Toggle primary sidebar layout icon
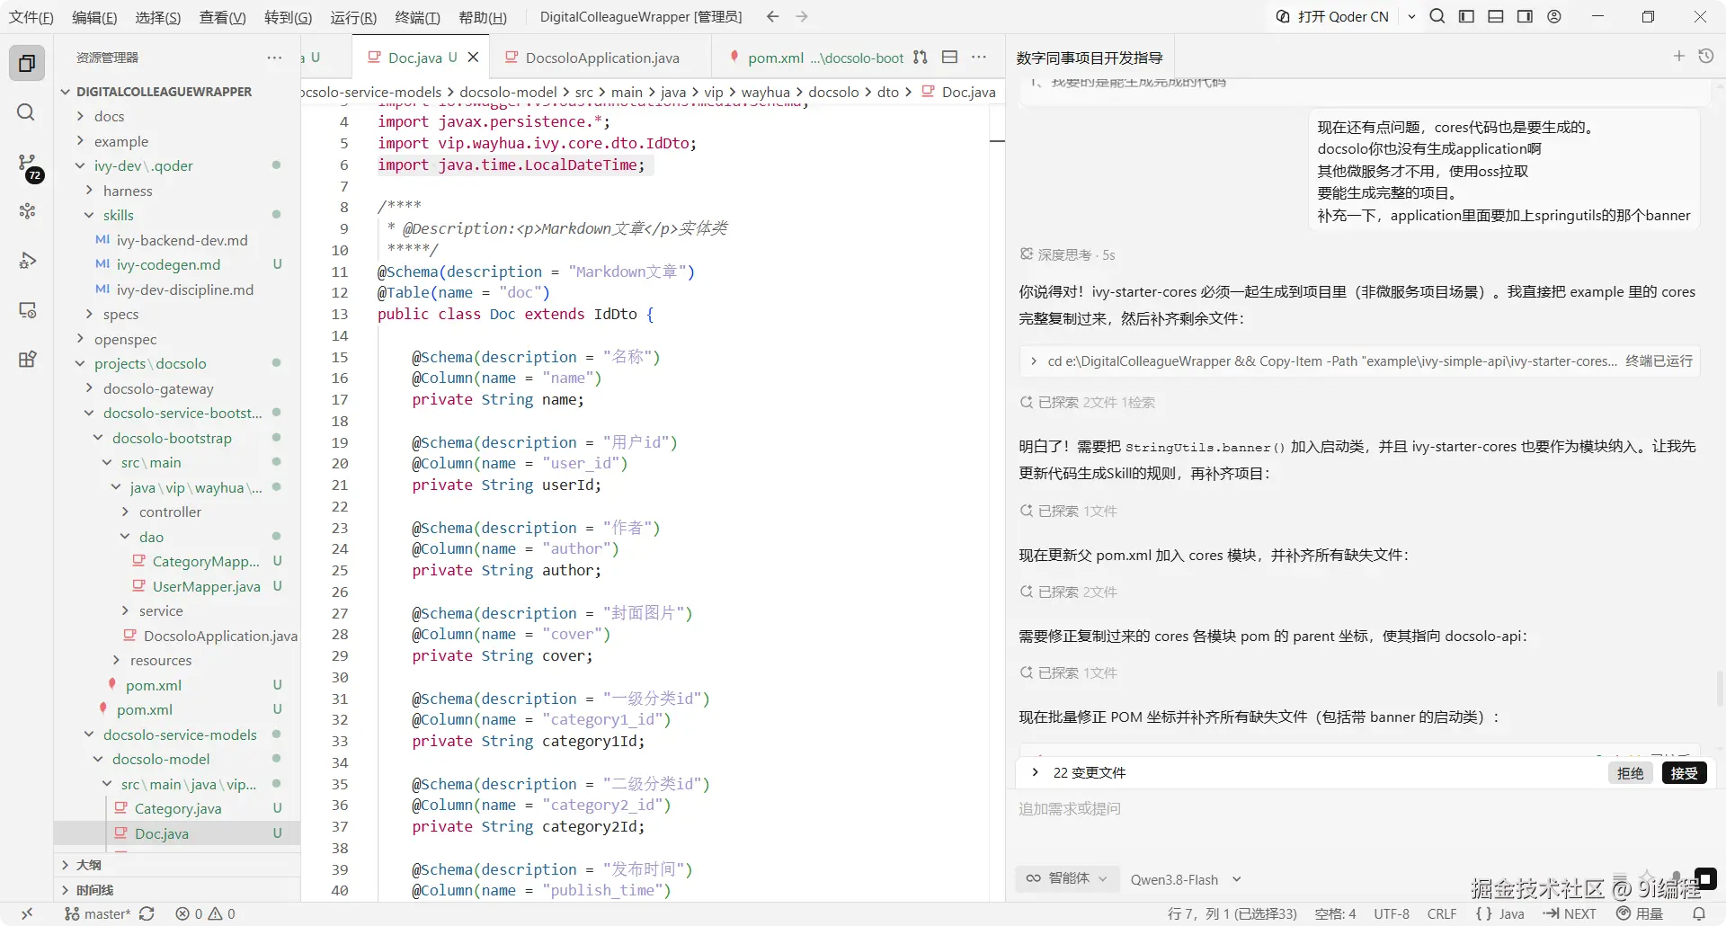Viewport: 1726px width, 926px height. (1466, 16)
